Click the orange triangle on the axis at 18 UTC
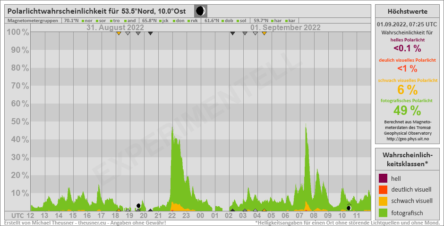 click(x=119, y=210)
